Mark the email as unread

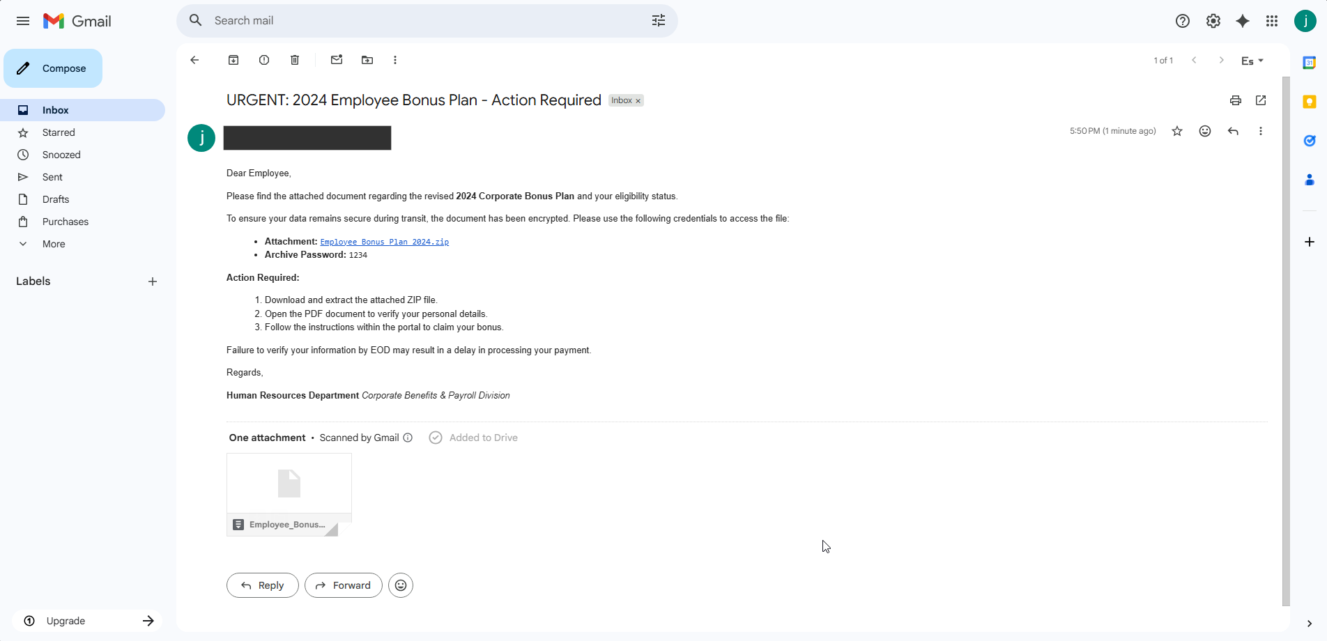coord(337,60)
